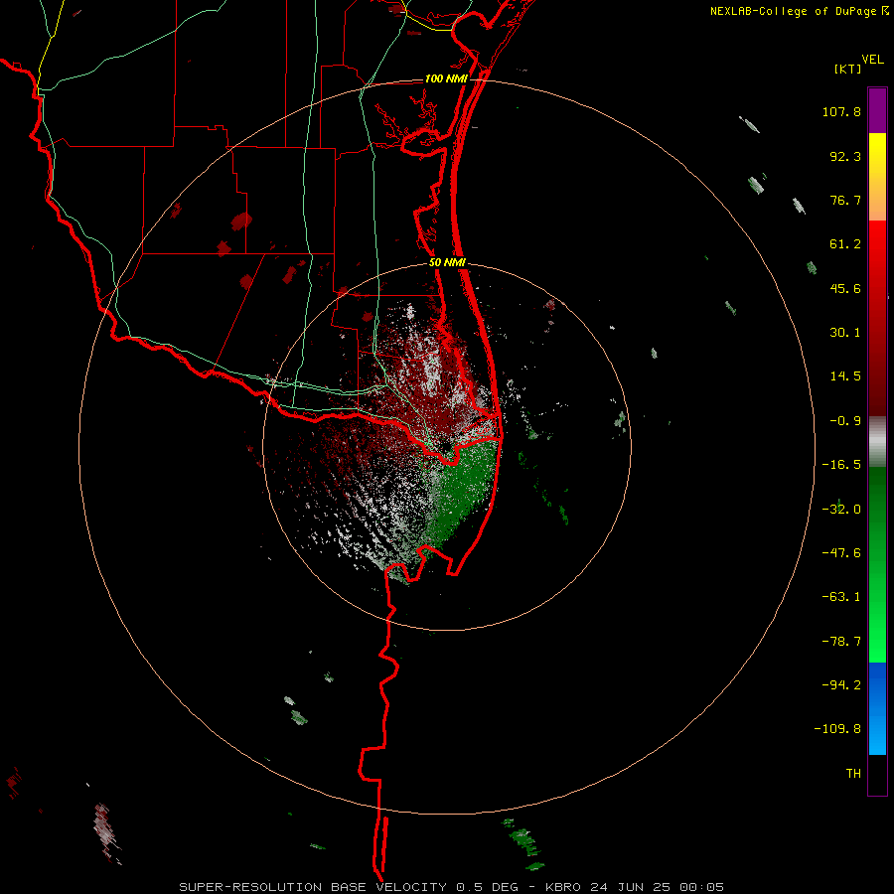894x894 pixels.
Task: Click the 100 NMI range ring label
Action: (446, 78)
